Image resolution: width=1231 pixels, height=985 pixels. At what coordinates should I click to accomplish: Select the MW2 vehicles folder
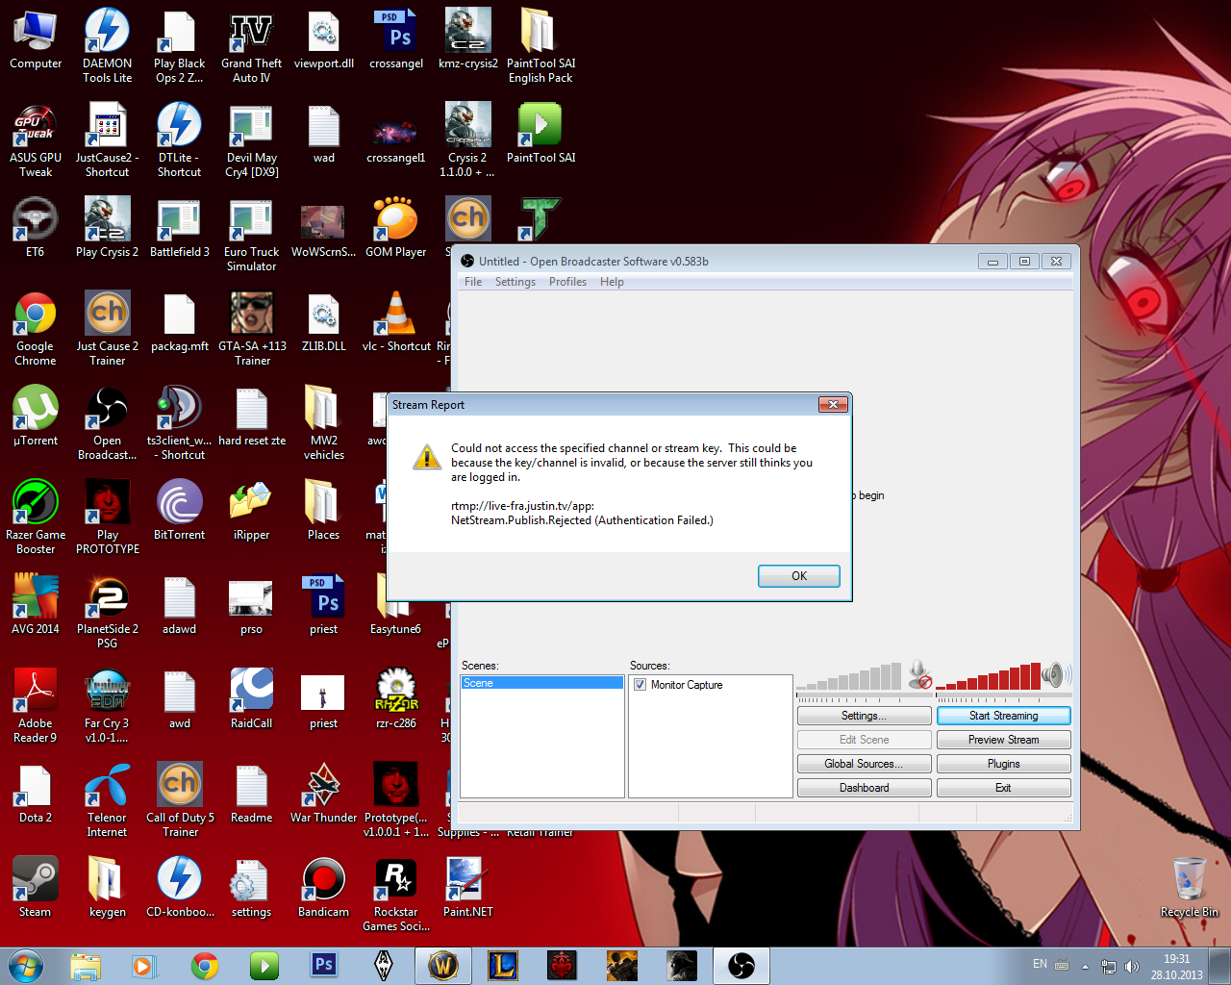pos(323,423)
